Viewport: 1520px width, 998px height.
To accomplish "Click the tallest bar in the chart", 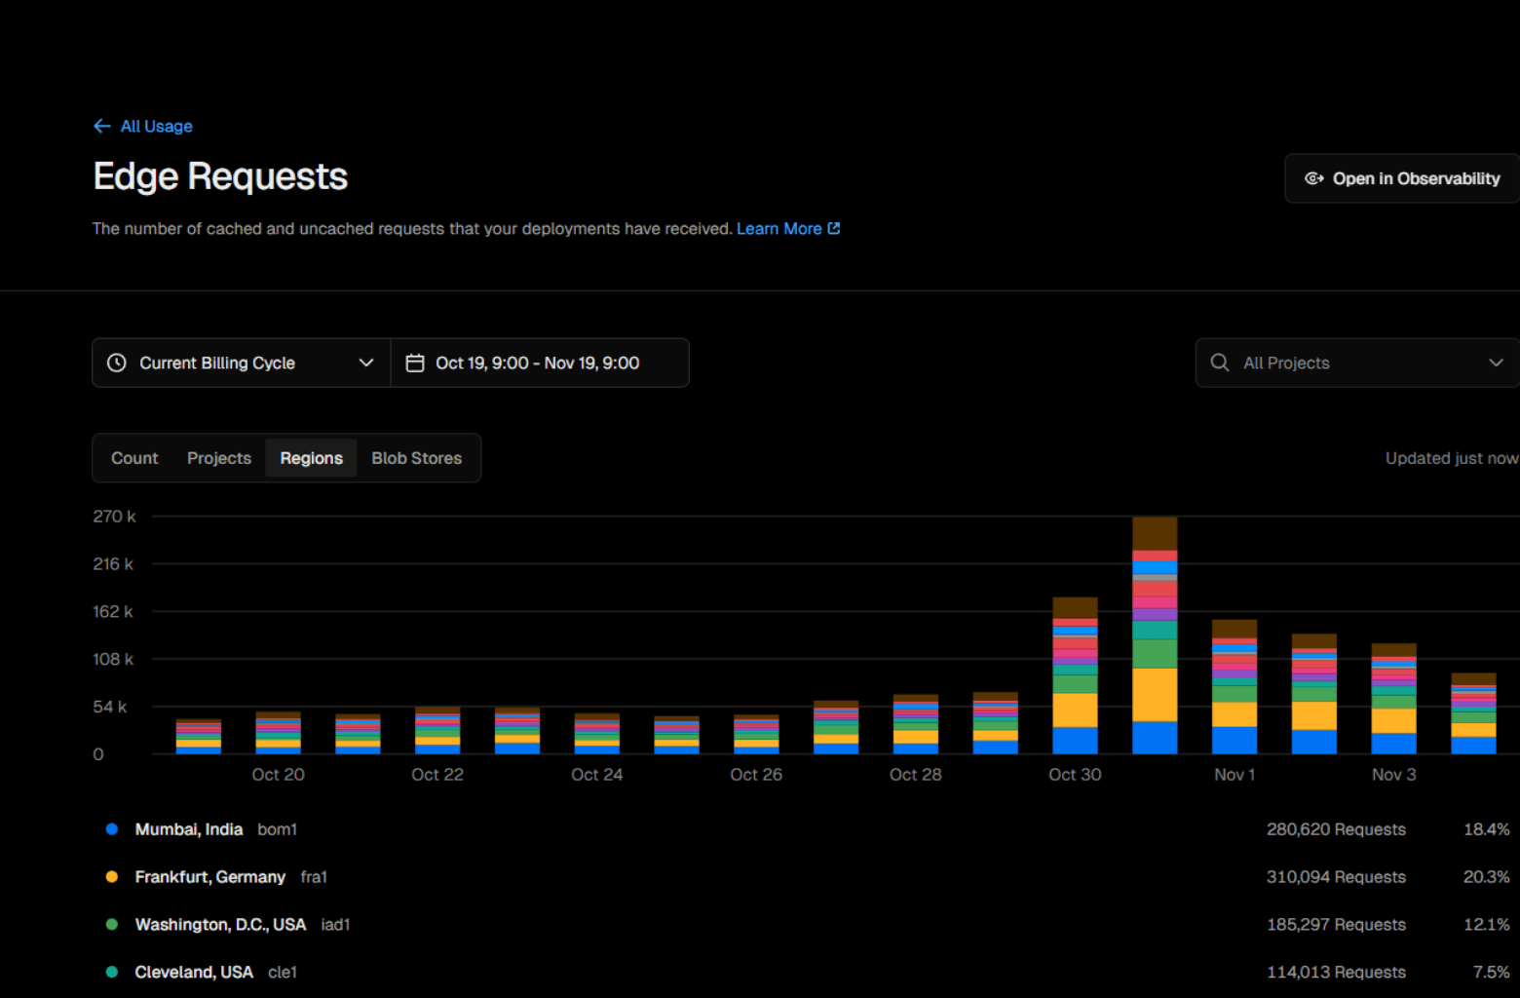I will pos(1155,635).
